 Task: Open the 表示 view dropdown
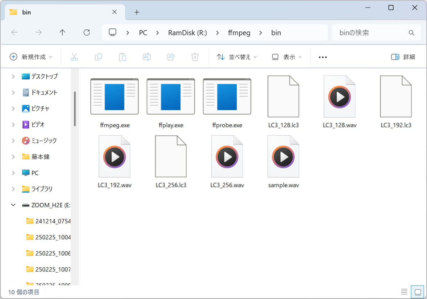pos(287,57)
